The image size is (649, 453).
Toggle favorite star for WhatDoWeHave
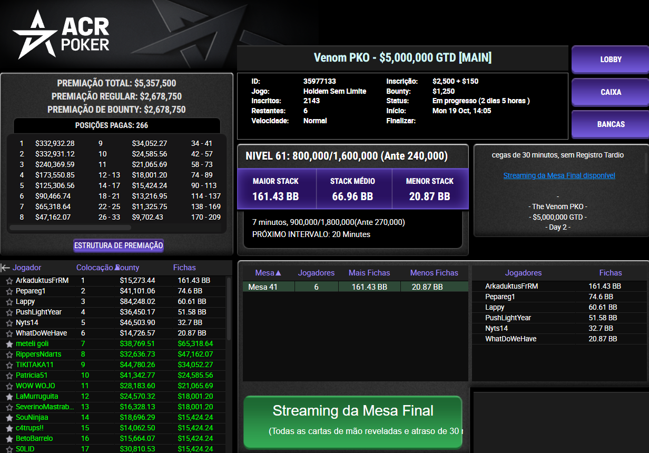coord(9,333)
